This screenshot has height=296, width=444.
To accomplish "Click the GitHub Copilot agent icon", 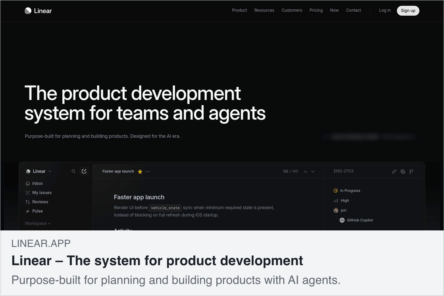I will coord(342,220).
